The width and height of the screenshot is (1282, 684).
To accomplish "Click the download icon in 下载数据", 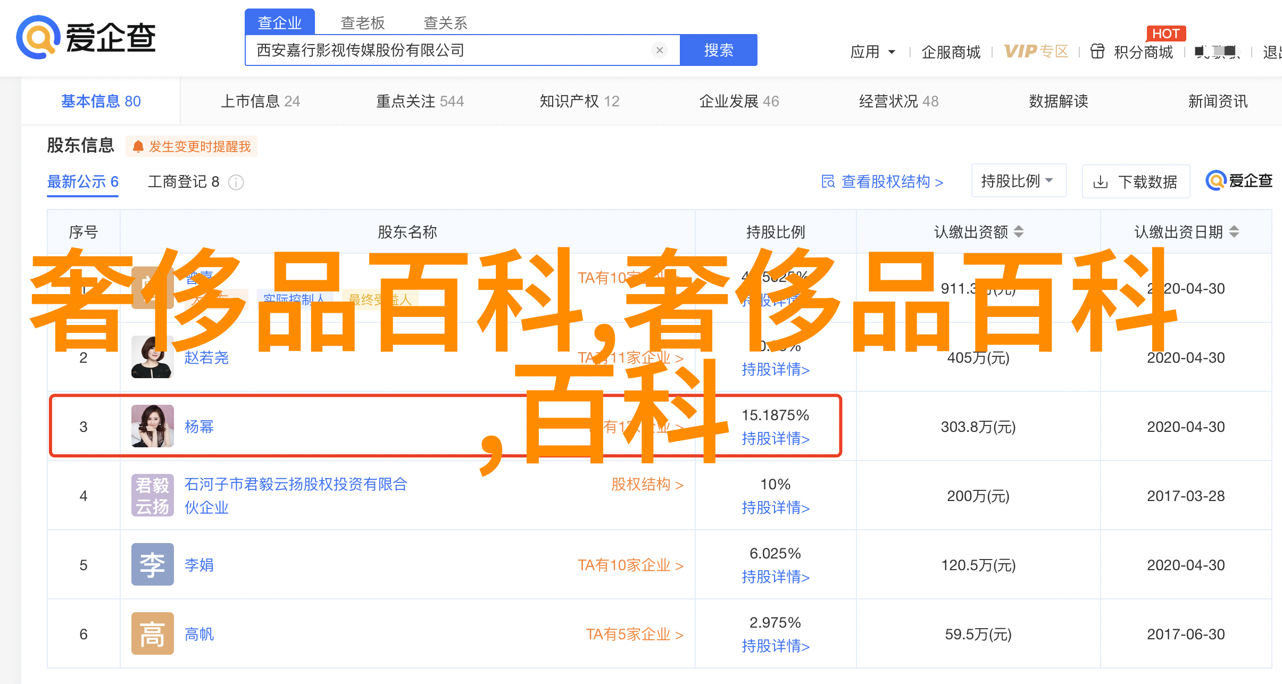I will 1100,182.
